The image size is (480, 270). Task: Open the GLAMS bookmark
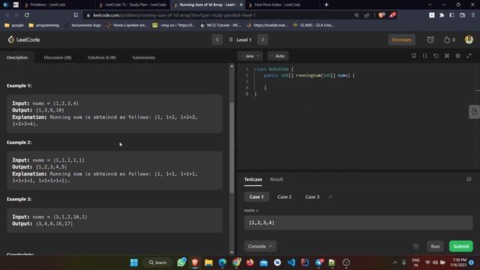(313, 25)
